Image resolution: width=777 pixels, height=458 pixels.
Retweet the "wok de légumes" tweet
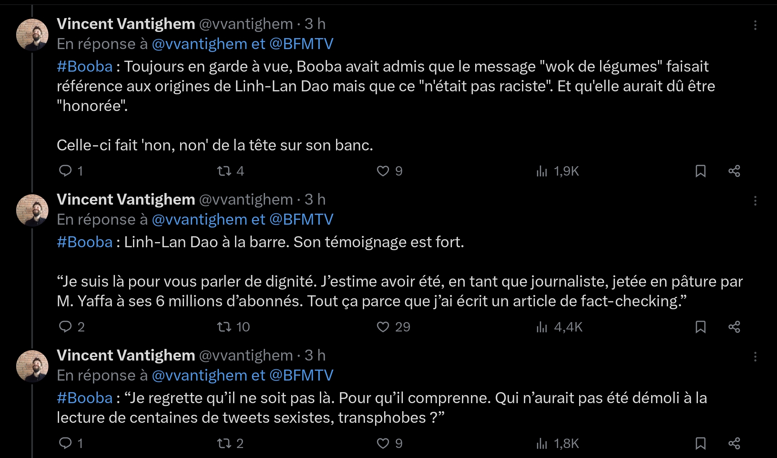[224, 171]
